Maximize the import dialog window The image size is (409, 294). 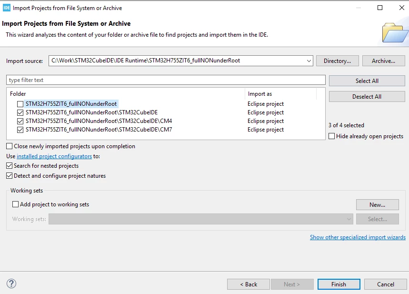pyautogui.click(x=380, y=8)
